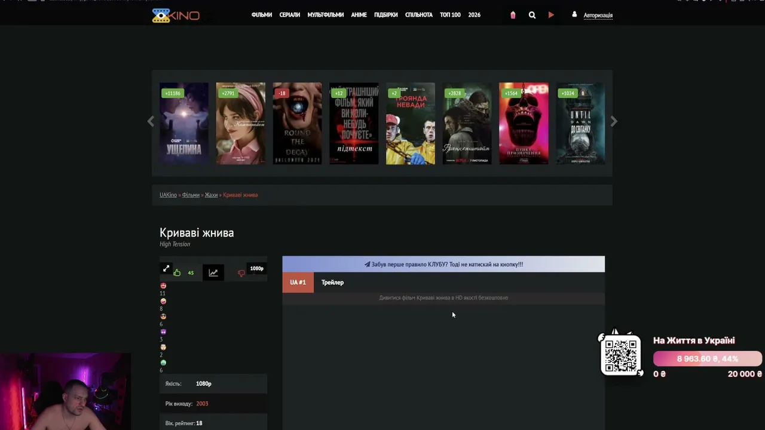Click the Вік. рейтинг 18 row
This screenshot has height=430, width=765.
213,423
